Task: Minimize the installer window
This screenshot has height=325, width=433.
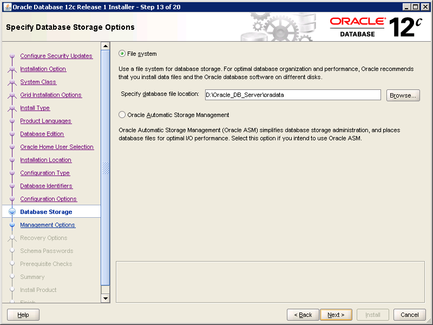Action: 406,7
